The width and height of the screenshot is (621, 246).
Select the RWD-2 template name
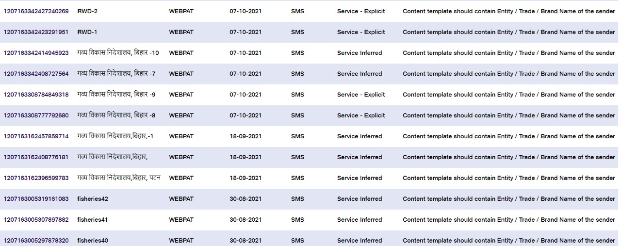click(87, 11)
